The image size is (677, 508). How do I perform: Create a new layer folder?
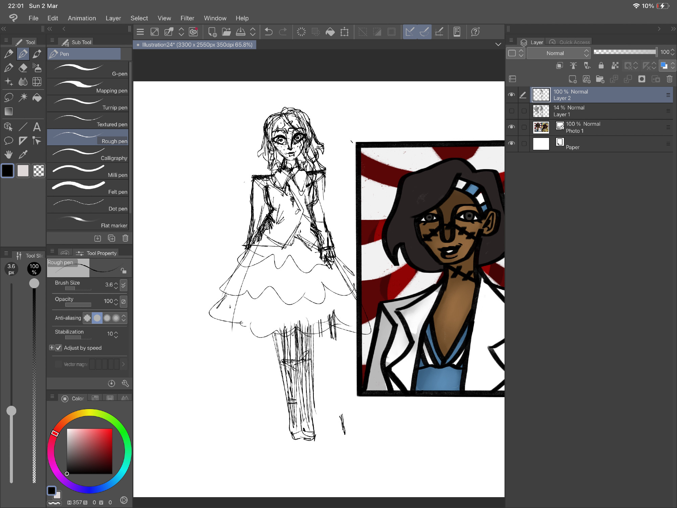(x=600, y=79)
